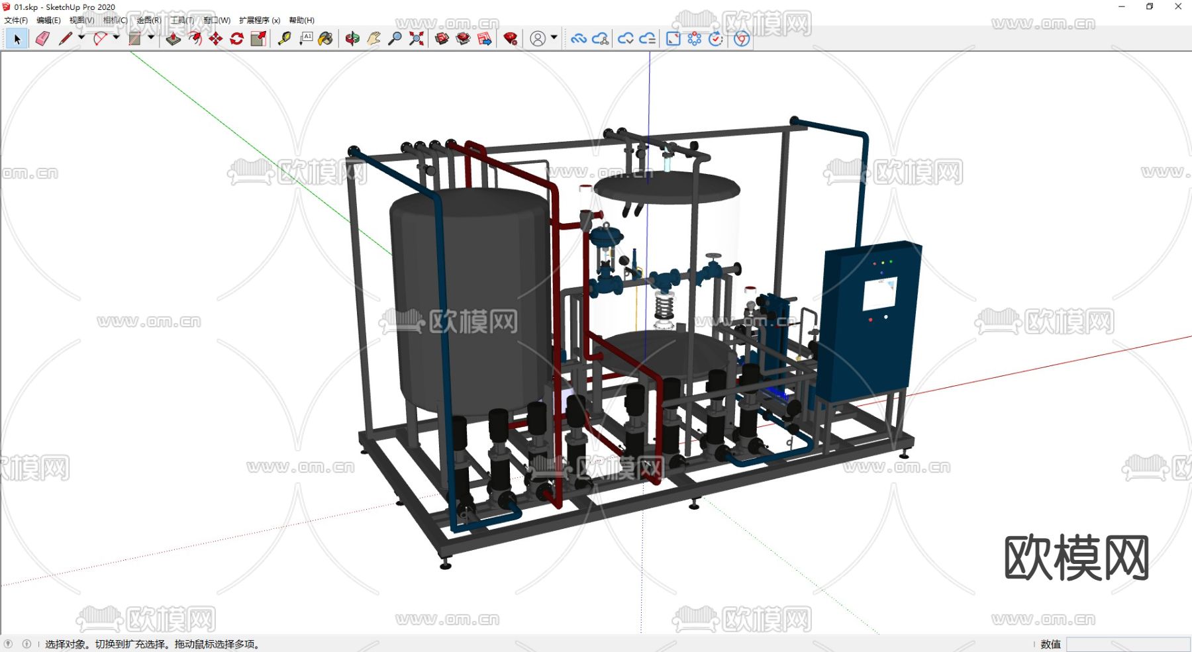
Task: Expand the Shapes tool dropdown arrow
Action: pos(151,38)
